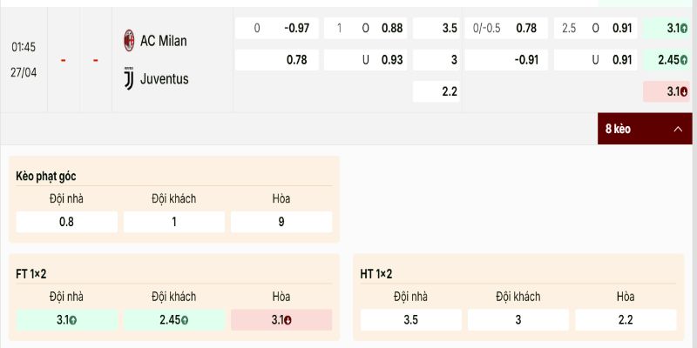Image resolution: width=697 pixels, height=348 pixels.
Task: Choose Kèo phạt góc Đội khách odds 1
Action: click(173, 222)
